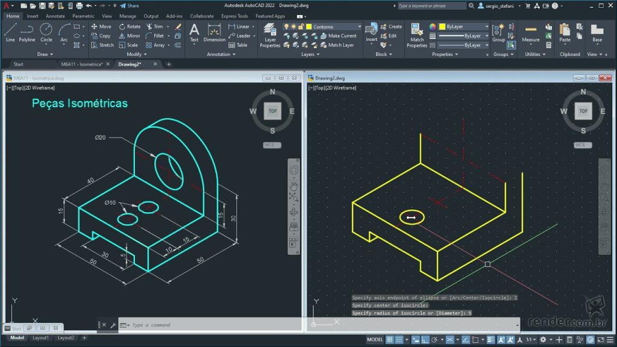Click the Make Current layer button
This screenshot has height=347, width=617.
[x=342, y=36]
